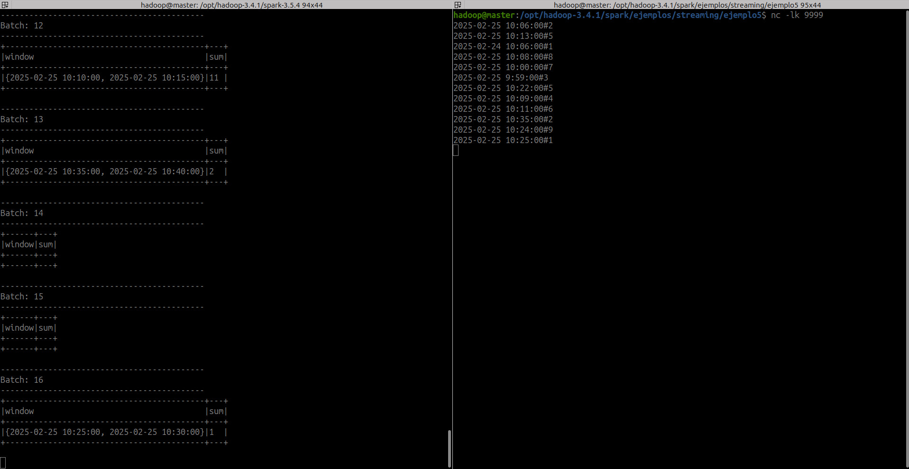Click the left terminal's vertical scrollbar
This screenshot has height=469, width=909.
(x=449, y=448)
